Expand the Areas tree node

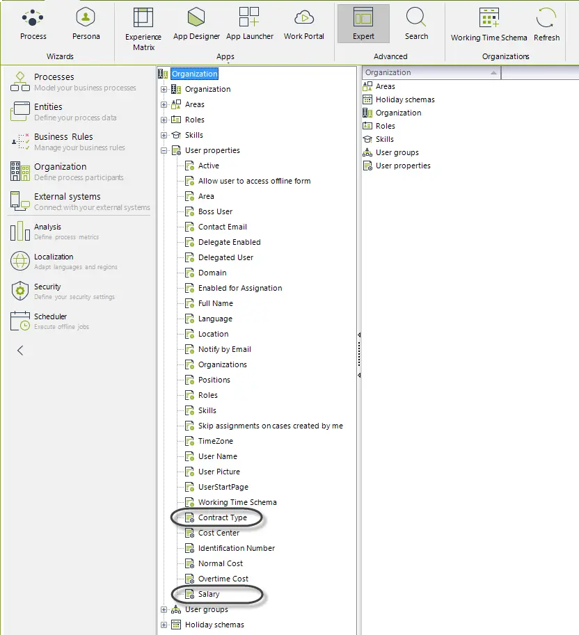[164, 104]
